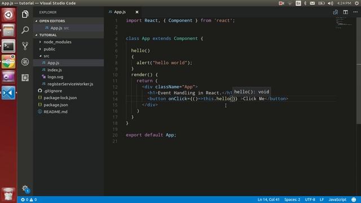Open the Terminal from the launcher
Viewport: 361px width, 203px height.
(8, 46)
